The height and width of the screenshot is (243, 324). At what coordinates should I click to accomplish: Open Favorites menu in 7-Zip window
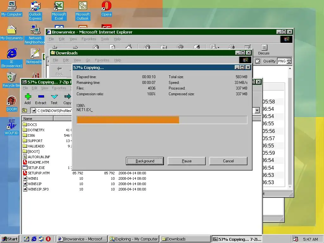point(59,88)
